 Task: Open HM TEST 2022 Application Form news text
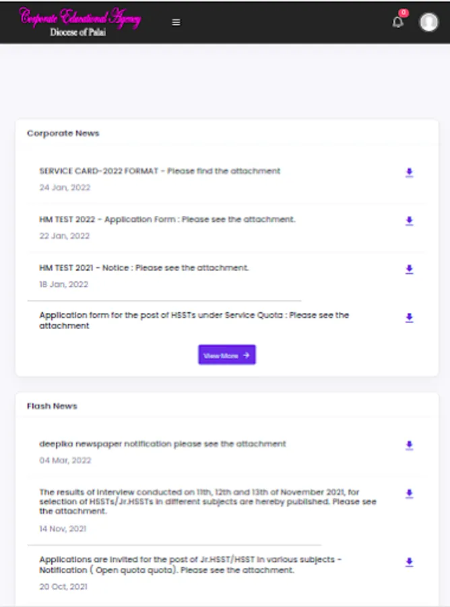tap(167, 220)
